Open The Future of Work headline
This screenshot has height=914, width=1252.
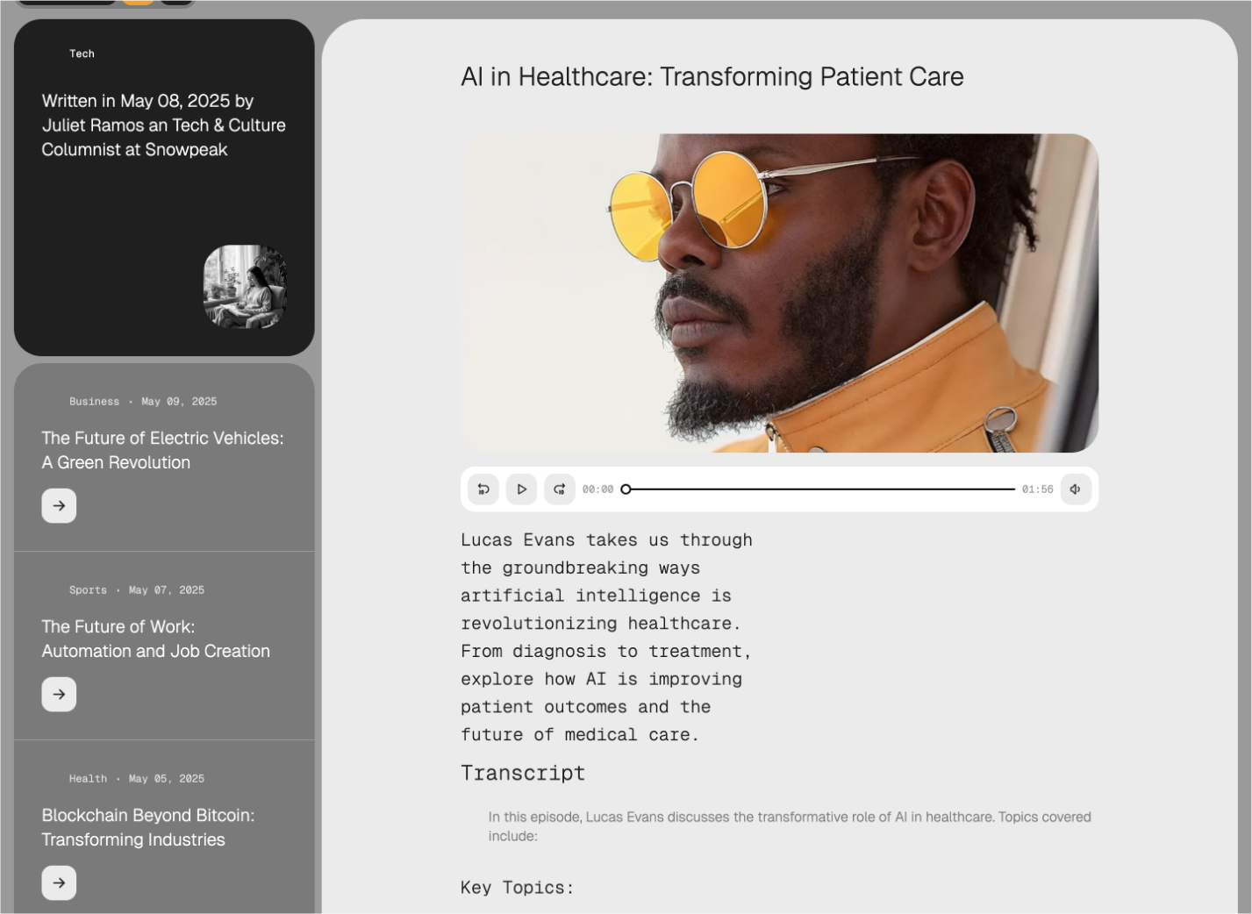[155, 639]
